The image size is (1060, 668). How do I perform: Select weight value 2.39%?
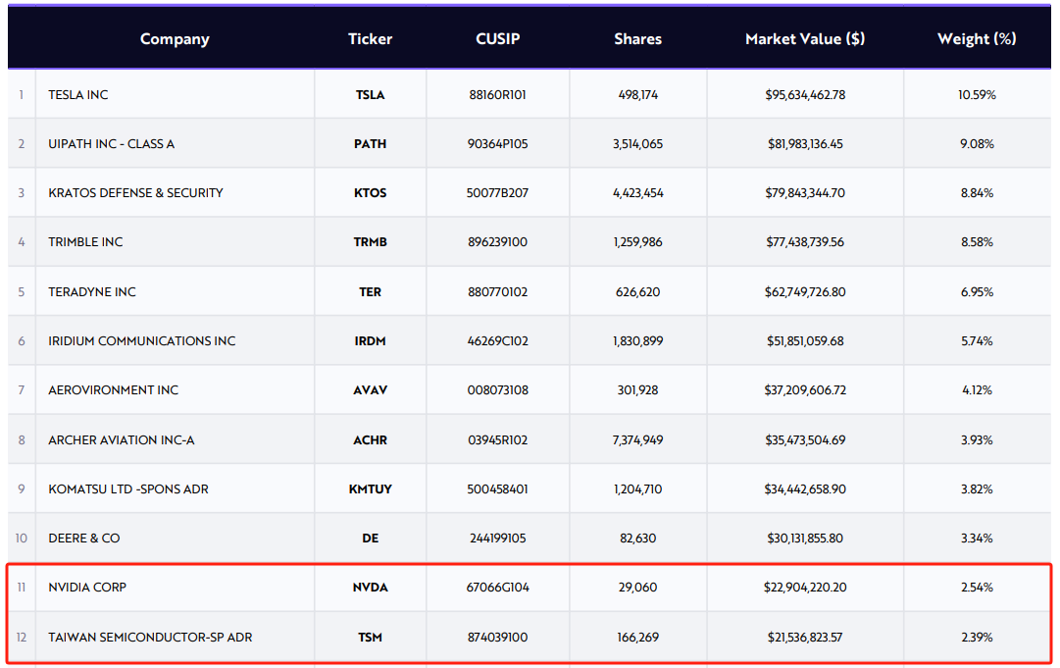pos(977,637)
